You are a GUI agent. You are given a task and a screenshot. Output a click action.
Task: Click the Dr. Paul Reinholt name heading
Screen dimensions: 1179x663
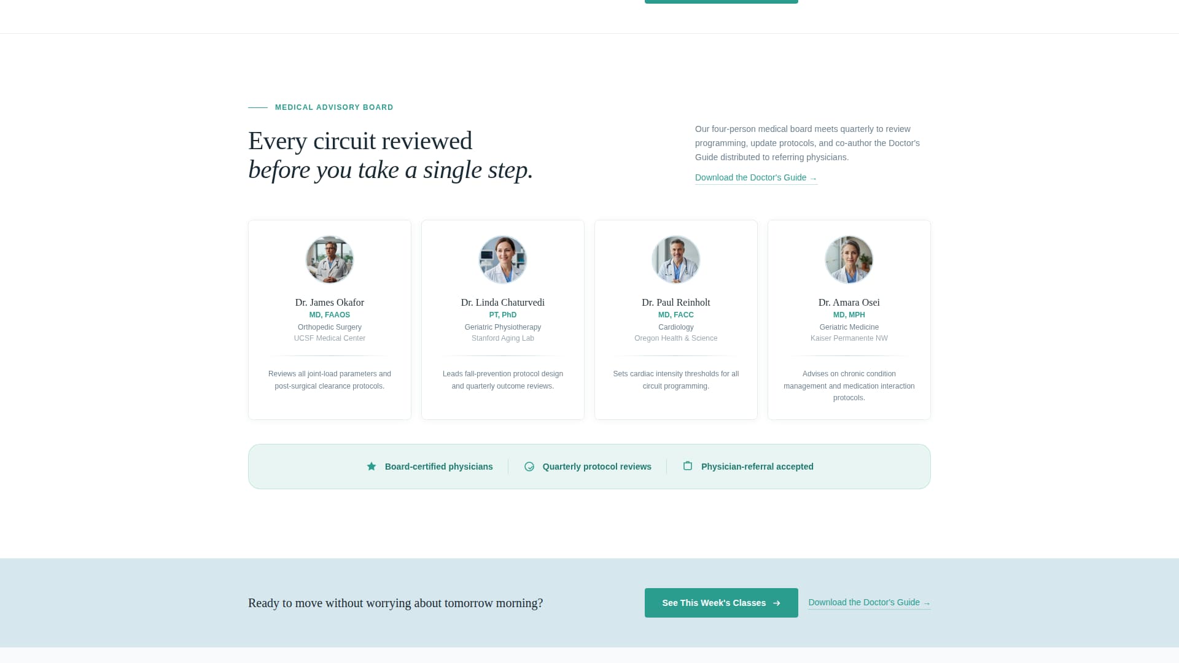676,303
